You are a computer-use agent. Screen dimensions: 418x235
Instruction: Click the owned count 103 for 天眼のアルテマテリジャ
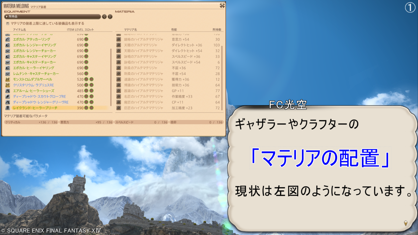pyautogui.click(x=217, y=45)
